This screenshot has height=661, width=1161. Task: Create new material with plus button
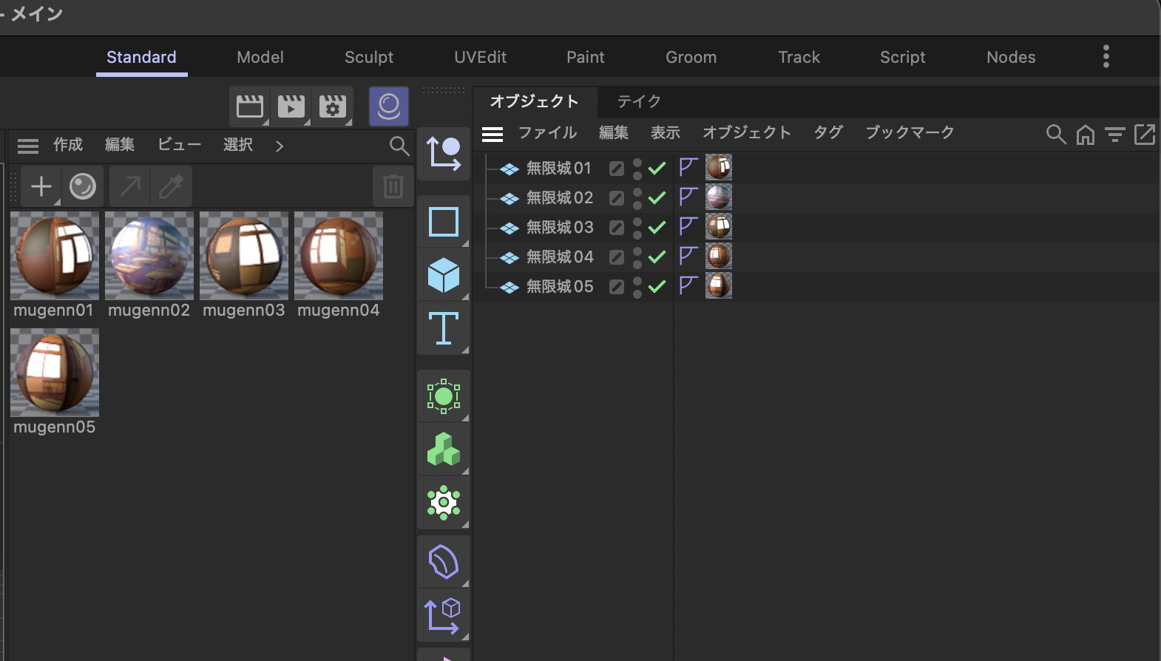pyautogui.click(x=41, y=186)
